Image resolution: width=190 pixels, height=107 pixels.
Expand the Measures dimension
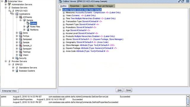[x=64, y=12]
